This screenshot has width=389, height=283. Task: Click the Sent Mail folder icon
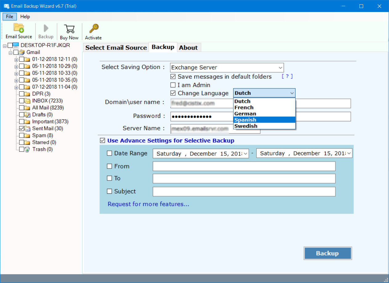[x=27, y=128]
